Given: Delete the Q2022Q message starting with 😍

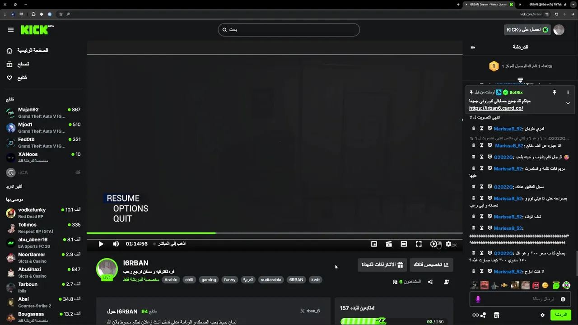Looking at the screenshot, I should point(474,157).
